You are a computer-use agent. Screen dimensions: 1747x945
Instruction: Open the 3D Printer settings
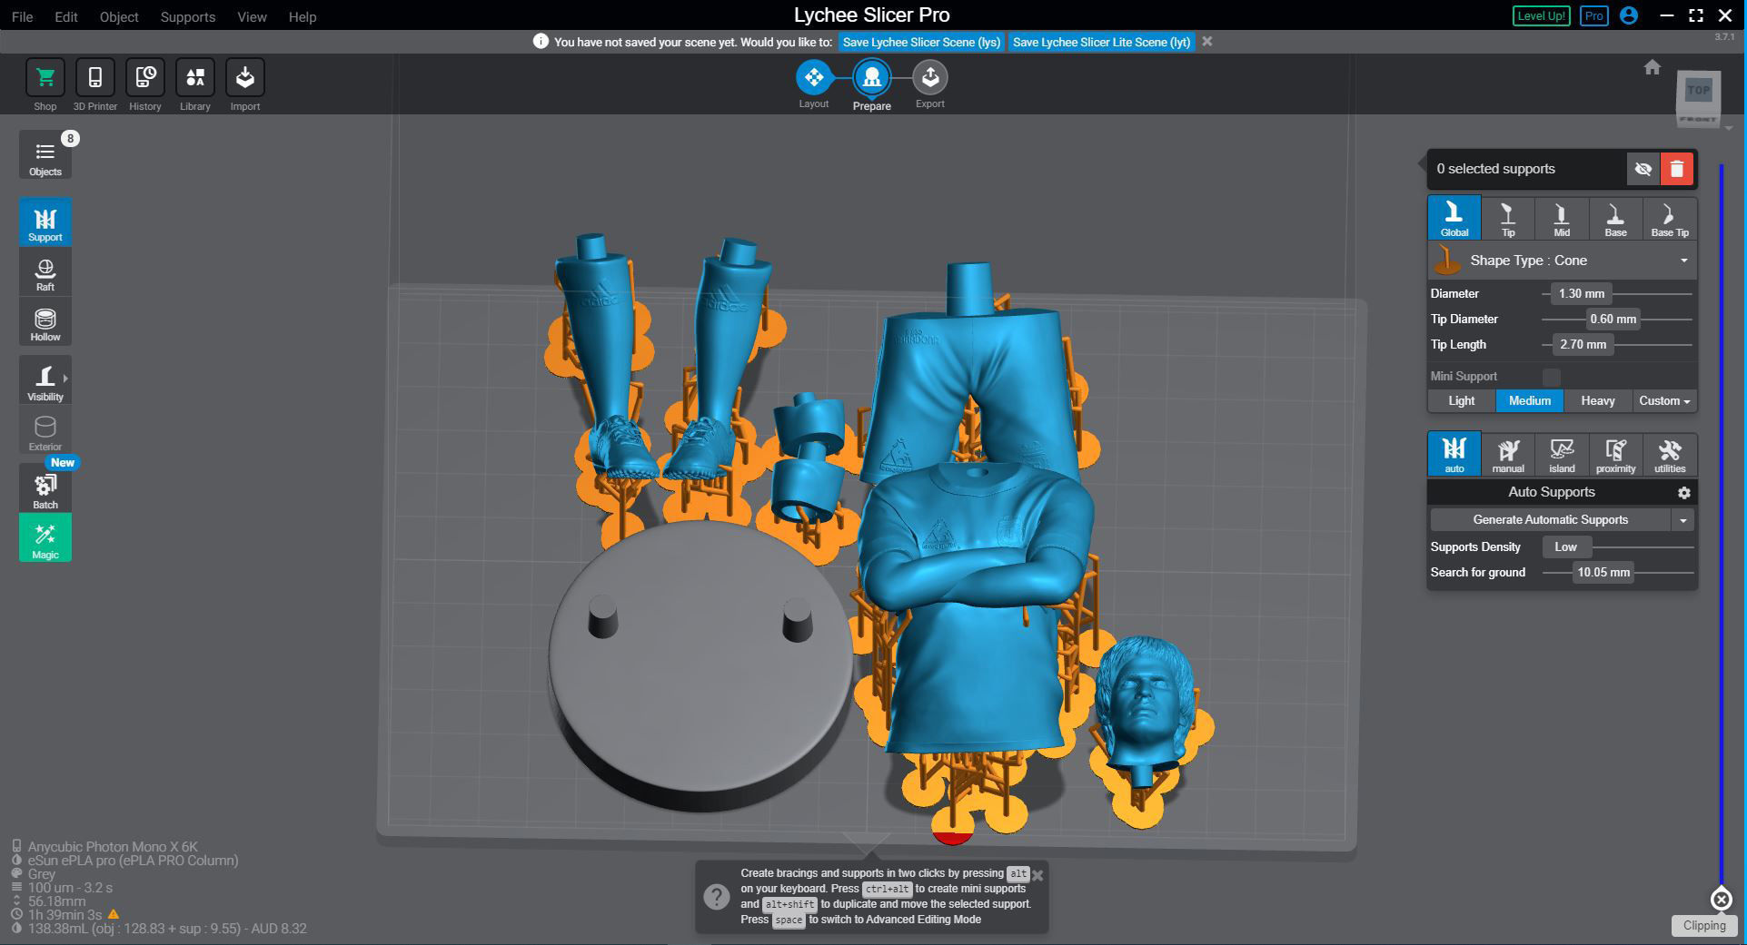click(95, 78)
